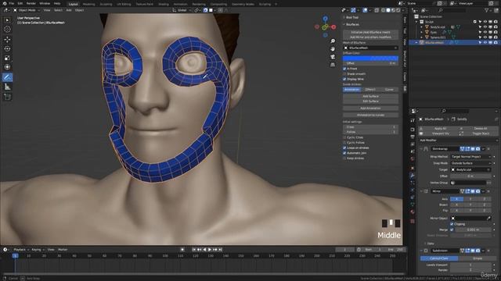Adjust the BSurfaces Offset field
Viewport: 501px width, 281px height.
point(370,63)
